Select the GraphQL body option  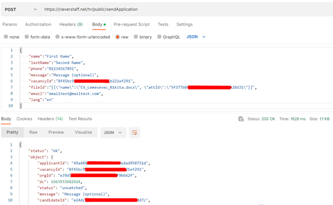[x=169, y=37]
